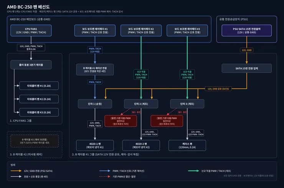Select the '케이스 팬 (120mm, 0.2A)' node

(187, 145)
